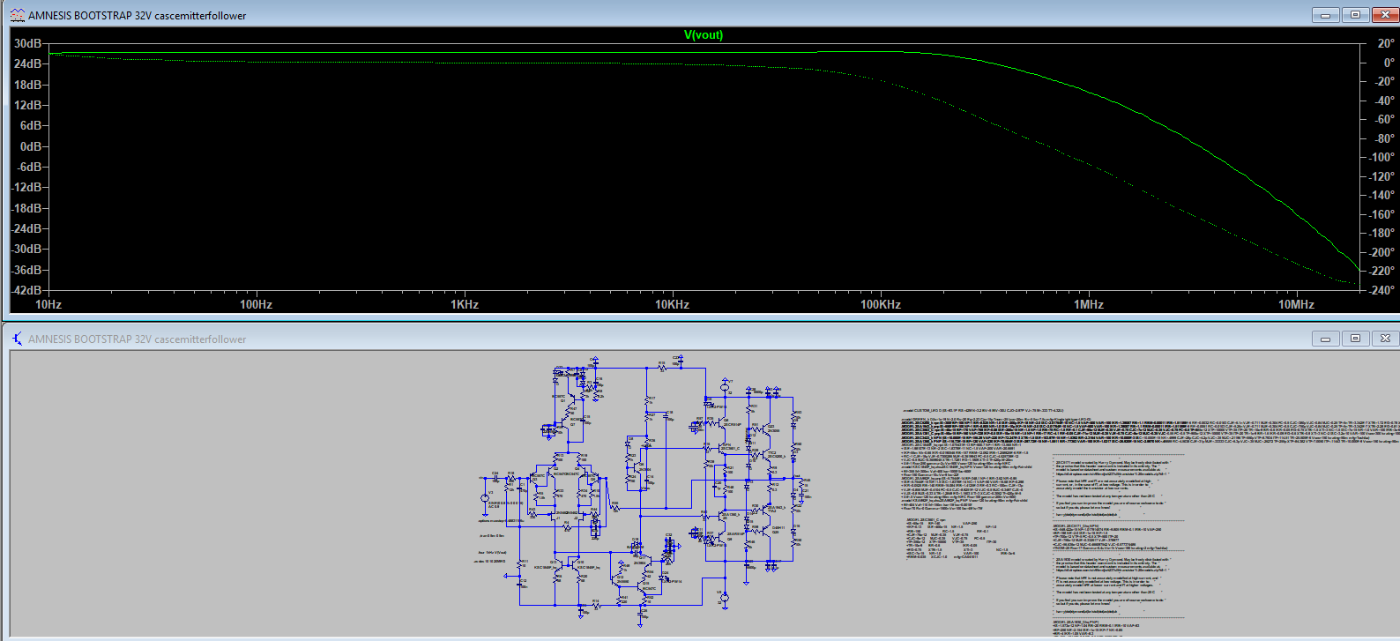
Task: Click the -42dB magnitude axis label
Action: click(26, 290)
